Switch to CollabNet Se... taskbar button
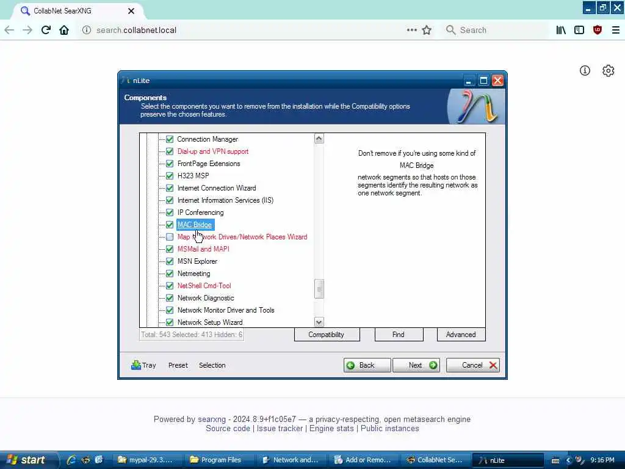 435,460
